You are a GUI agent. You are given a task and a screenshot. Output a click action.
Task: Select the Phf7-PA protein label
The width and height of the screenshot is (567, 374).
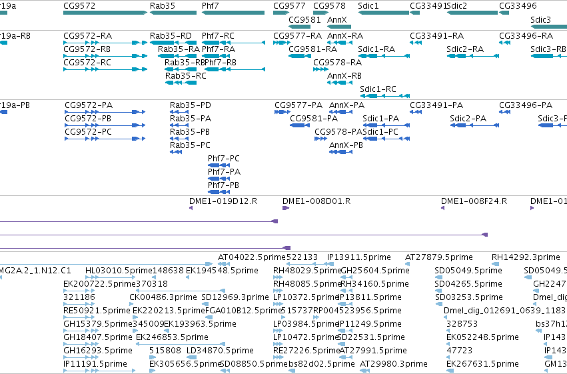[224, 172]
